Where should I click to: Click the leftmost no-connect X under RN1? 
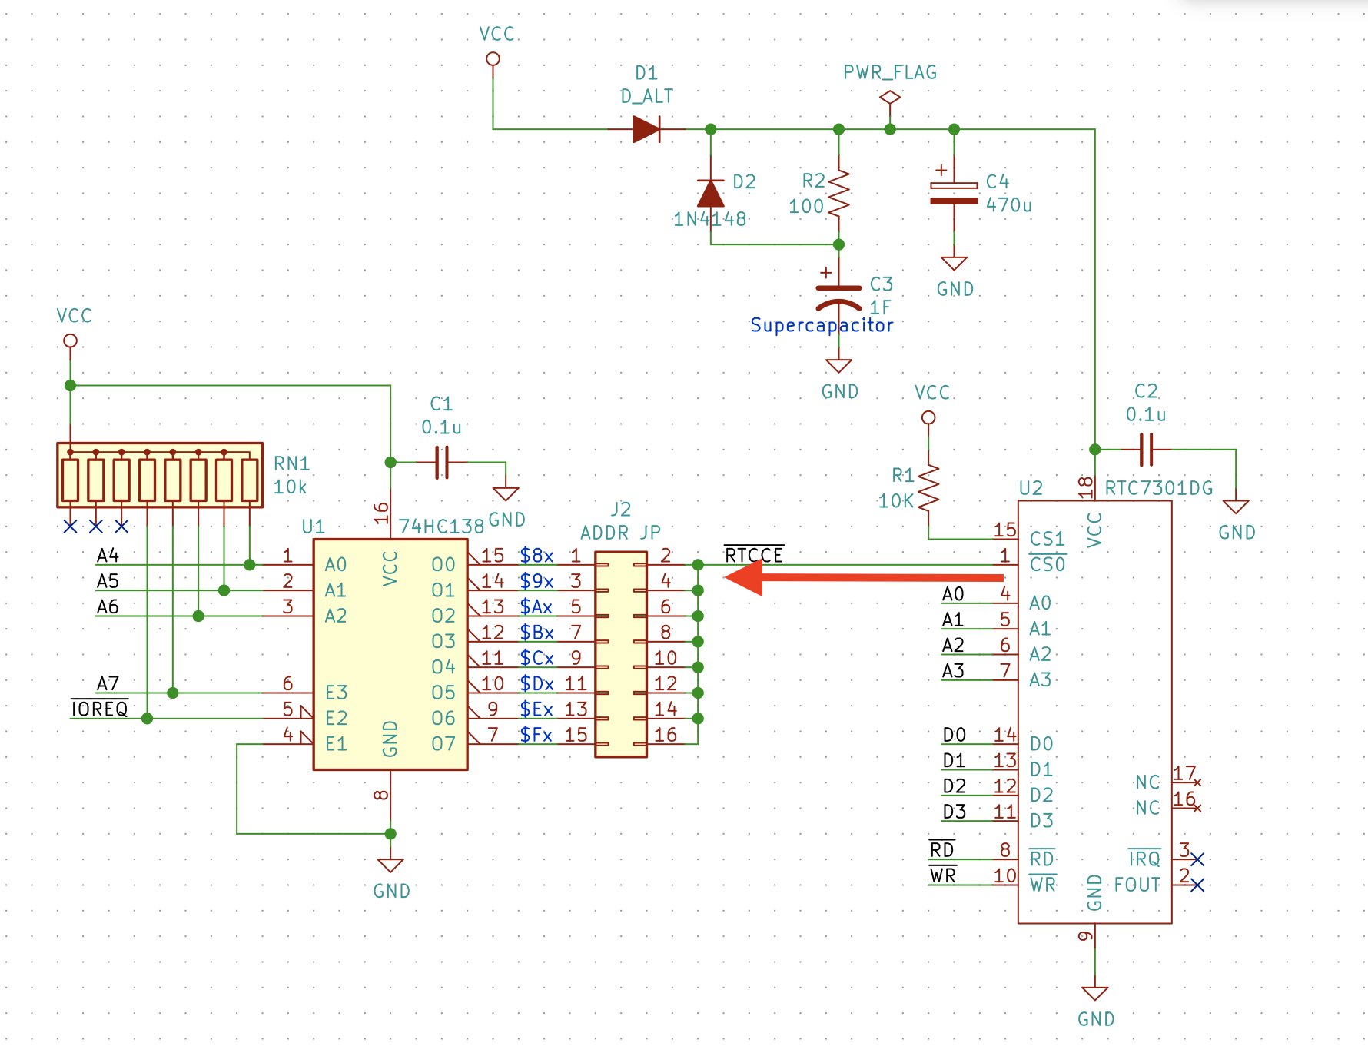(70, 526)
